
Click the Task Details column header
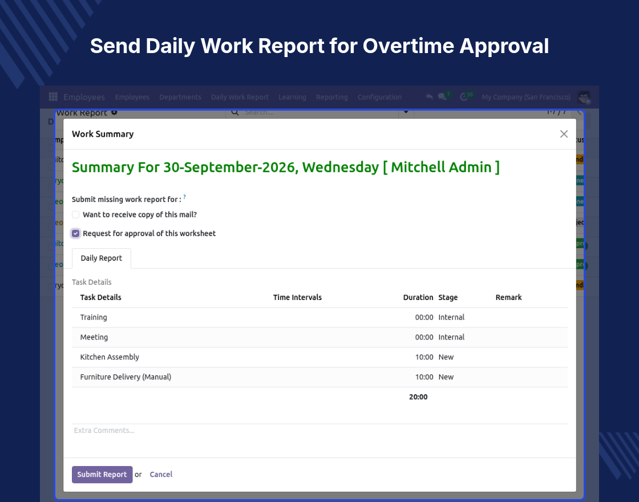(100, 297)
